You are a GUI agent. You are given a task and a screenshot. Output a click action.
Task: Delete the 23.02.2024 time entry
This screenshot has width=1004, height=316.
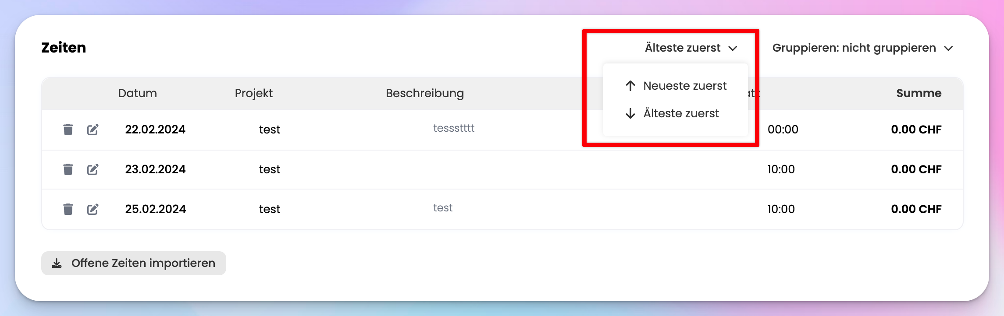click(x=68, y=169)
